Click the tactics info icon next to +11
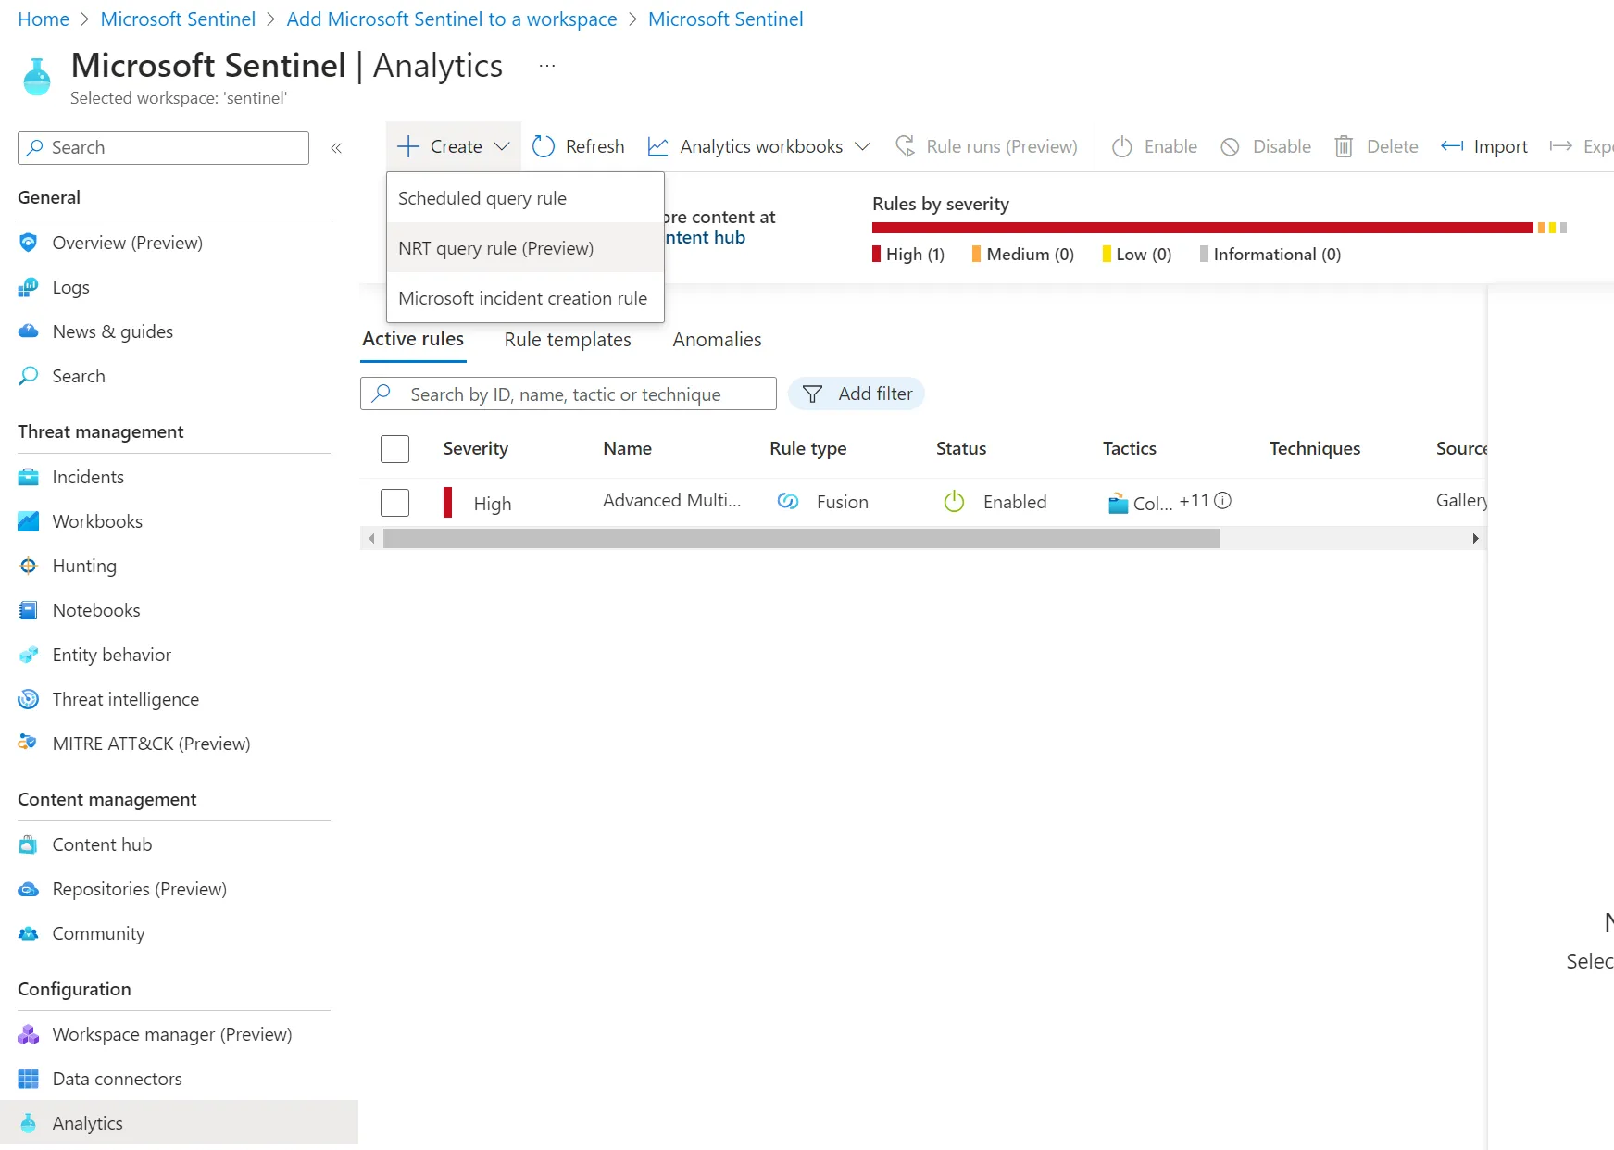This screenshot has height=1150, width=1614. coord(1222,501)
